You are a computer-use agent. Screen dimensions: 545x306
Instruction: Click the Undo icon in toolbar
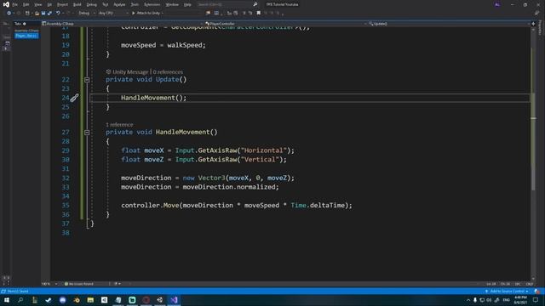tap(58, 14)
